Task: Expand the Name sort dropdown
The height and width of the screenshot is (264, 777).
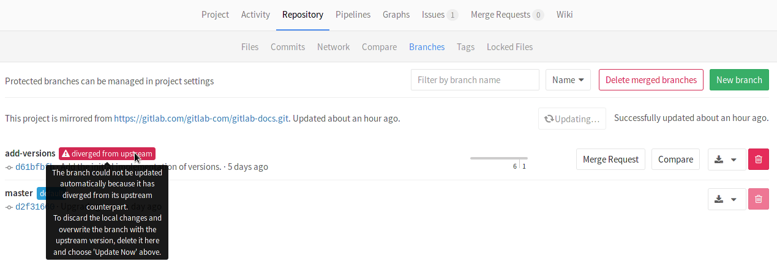Action: tap(568, 80)
